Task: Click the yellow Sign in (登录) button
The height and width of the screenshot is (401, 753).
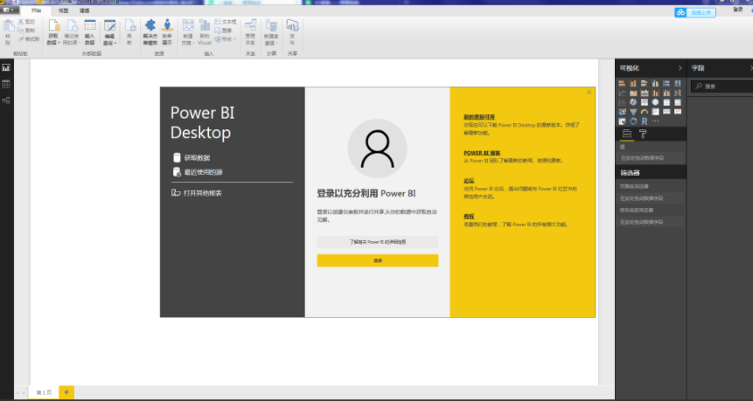Action: [378, 260]
